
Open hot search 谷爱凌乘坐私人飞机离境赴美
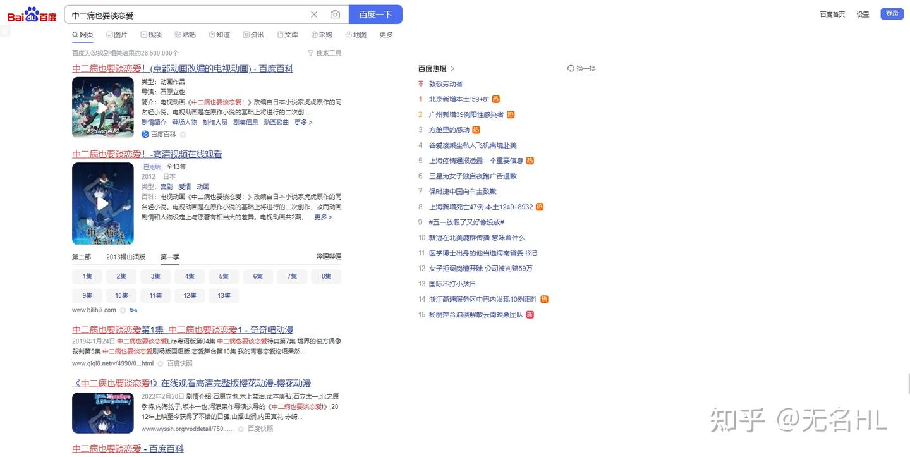click(473, 145)
